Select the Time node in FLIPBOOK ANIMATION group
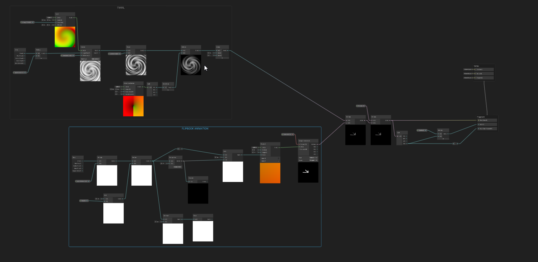 click(x=78, y=164)
